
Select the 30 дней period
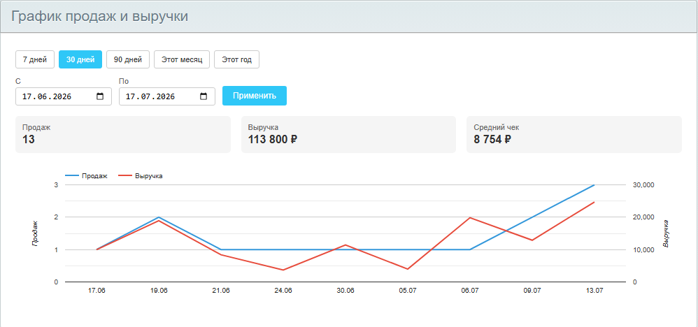coord(80,59)
